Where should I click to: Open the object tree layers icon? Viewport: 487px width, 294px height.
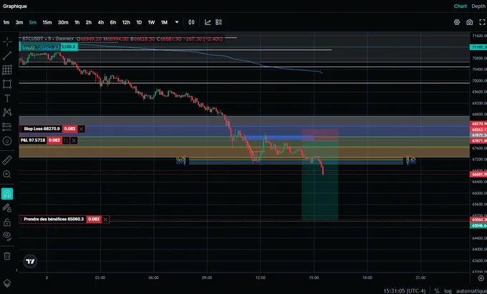tap(7, 283)
